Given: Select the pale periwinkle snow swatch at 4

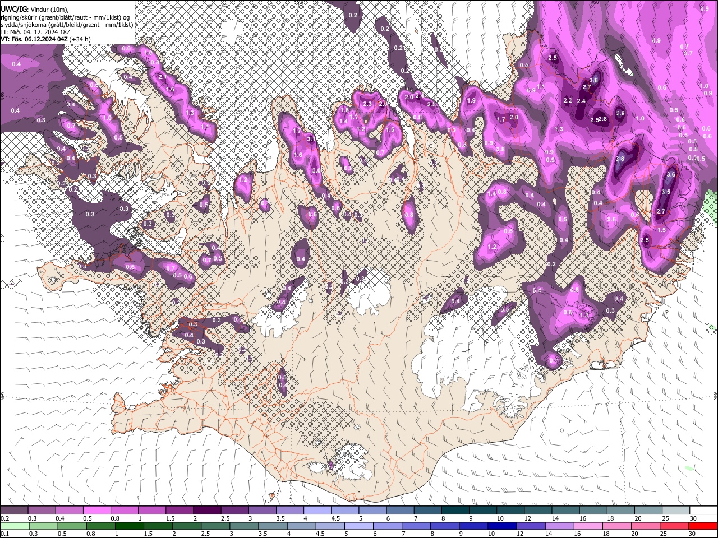Looking at the screenshot, I should click(317, 511).
